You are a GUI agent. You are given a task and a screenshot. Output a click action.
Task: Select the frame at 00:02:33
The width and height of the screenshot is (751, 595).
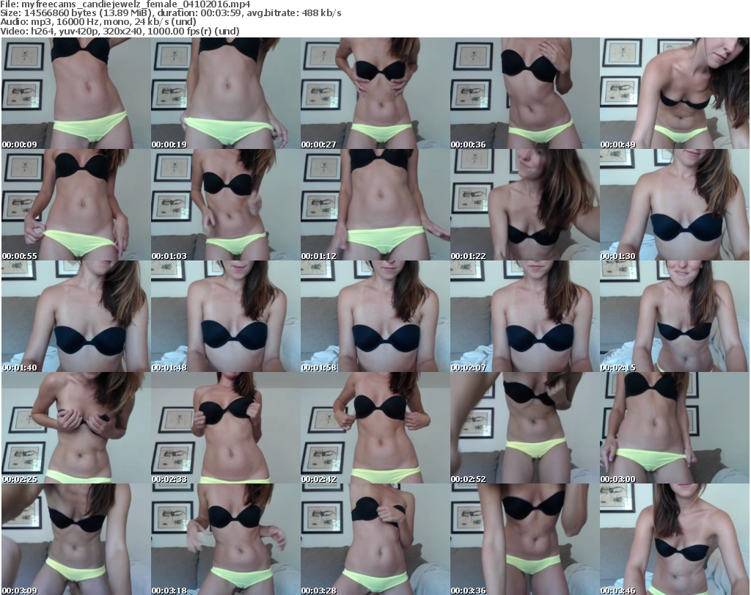point(225,428)
